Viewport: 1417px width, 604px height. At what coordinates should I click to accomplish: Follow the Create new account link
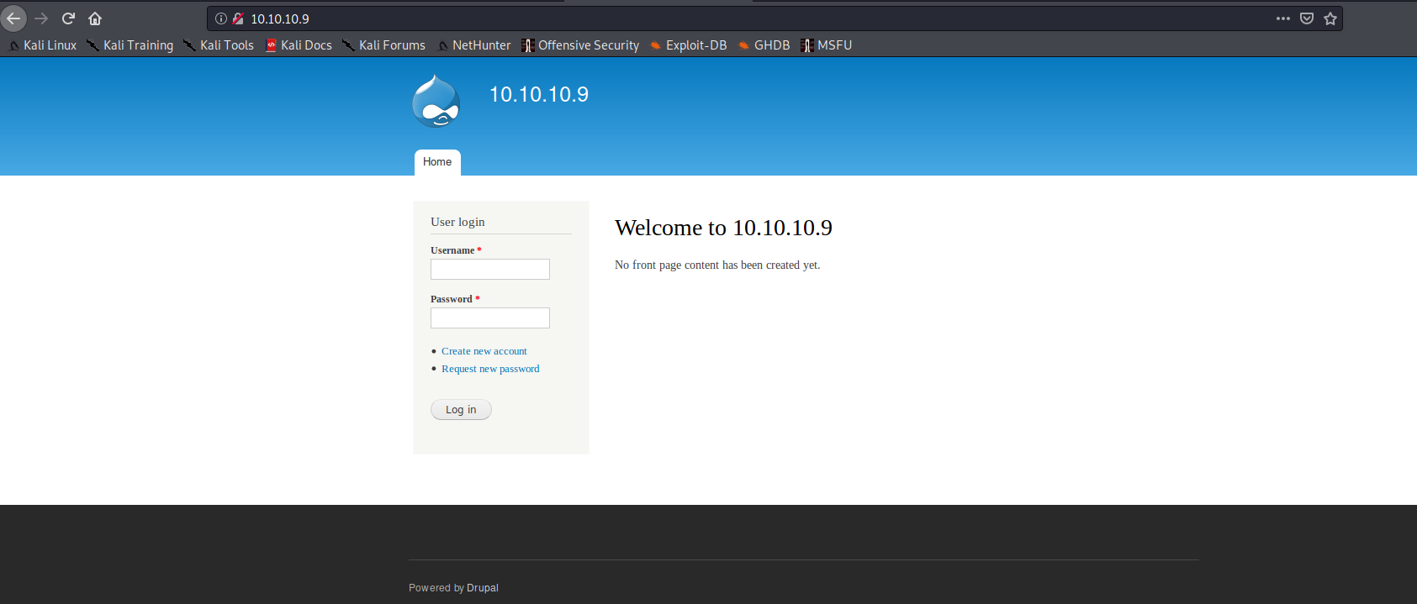(x=484, y=351)
